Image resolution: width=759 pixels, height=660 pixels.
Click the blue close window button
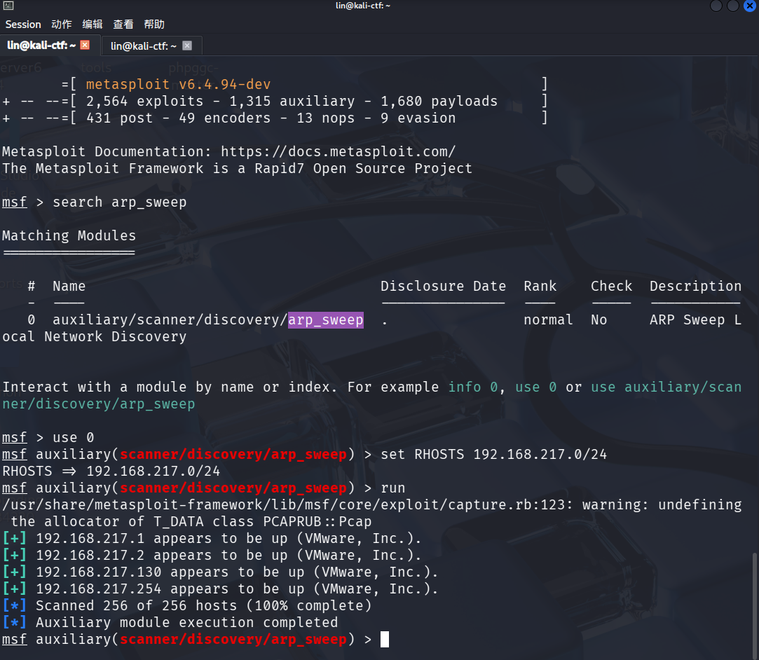[750, 6]
